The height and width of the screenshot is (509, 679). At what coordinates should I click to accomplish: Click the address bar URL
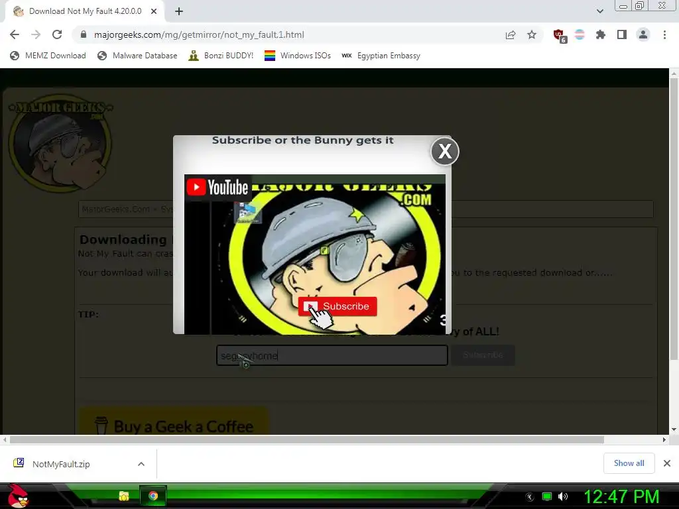point(199,34)
